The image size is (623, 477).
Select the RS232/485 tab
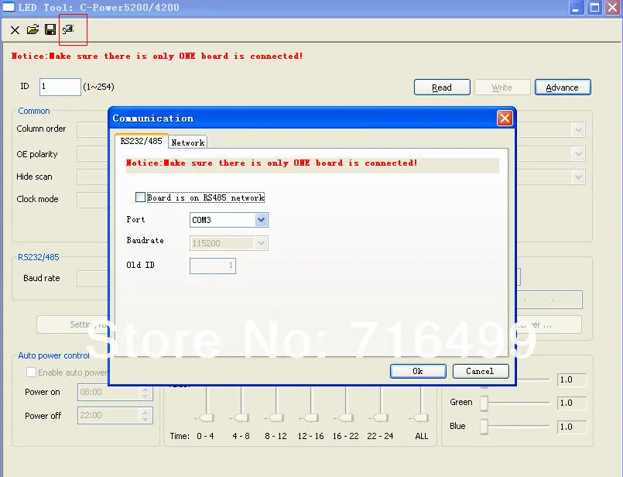141,141
